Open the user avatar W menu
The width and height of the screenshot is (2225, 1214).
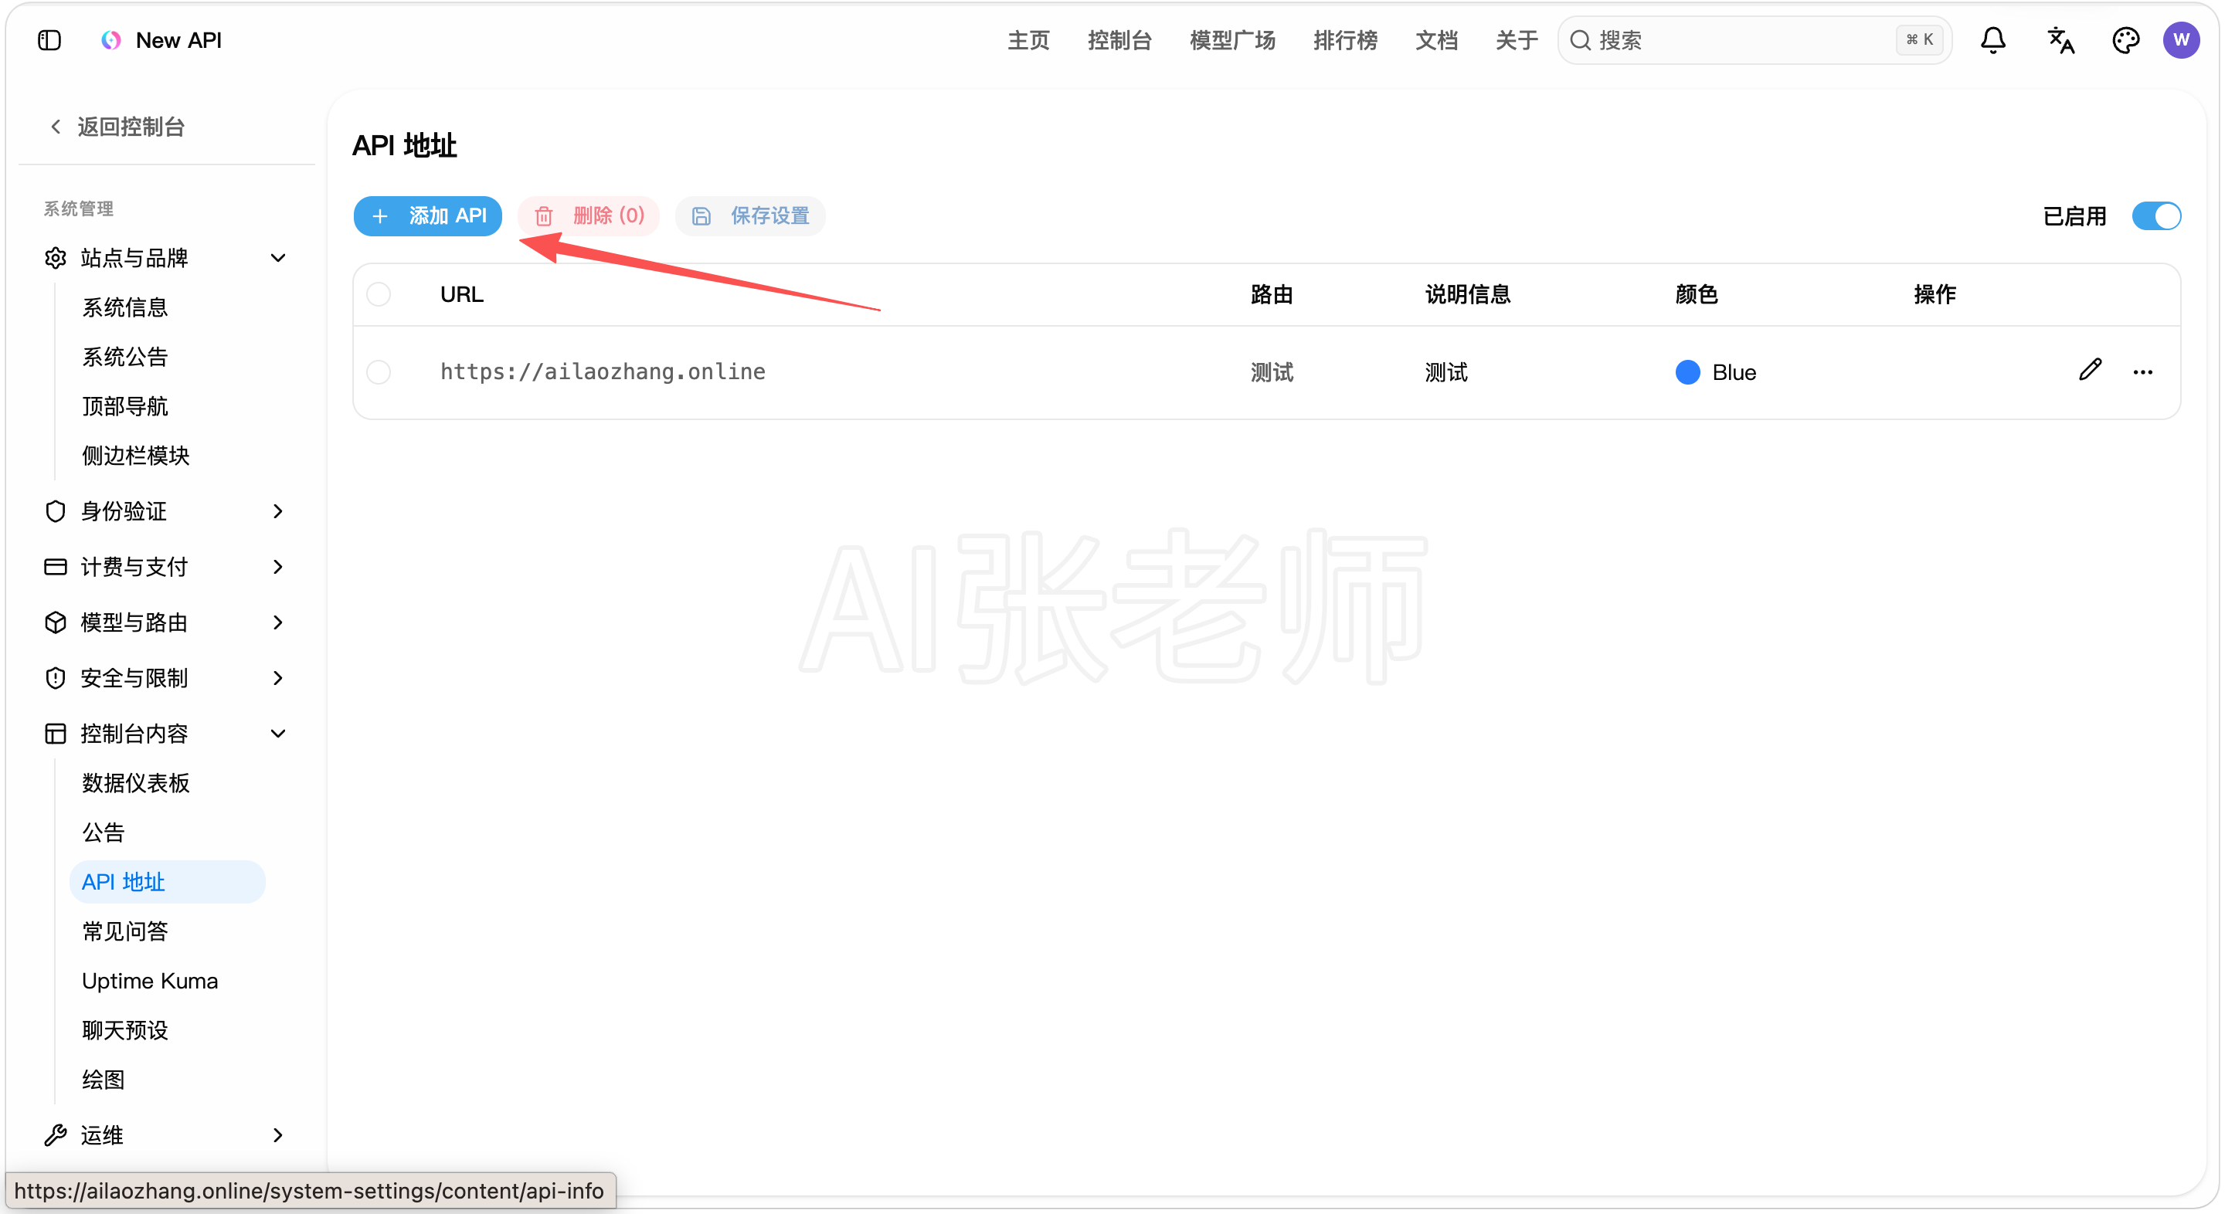pos(2182,39)
